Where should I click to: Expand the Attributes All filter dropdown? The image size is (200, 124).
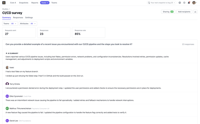coord(28,23)
